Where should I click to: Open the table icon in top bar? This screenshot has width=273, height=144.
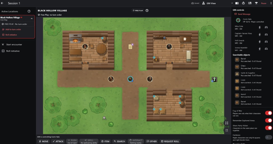256,3
